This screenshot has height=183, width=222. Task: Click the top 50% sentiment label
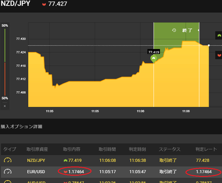[5, 25]
